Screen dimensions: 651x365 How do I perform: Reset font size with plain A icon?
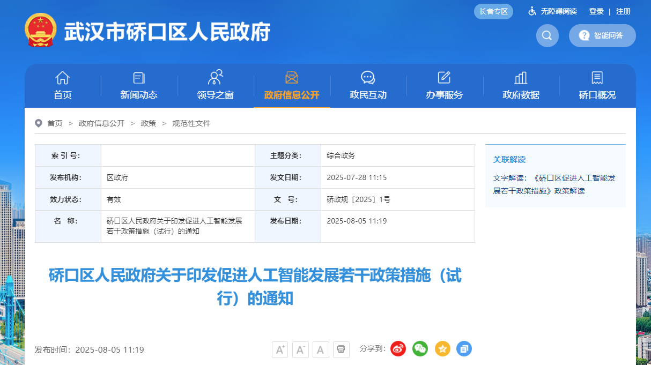click(x=321, y=349)
